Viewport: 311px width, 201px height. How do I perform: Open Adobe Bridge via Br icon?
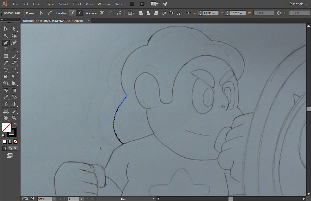point(132,4)
